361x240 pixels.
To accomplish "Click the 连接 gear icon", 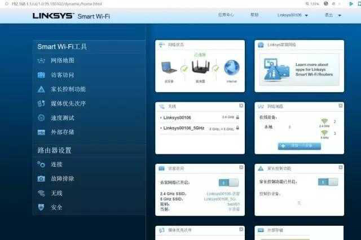I will [41, 164].
